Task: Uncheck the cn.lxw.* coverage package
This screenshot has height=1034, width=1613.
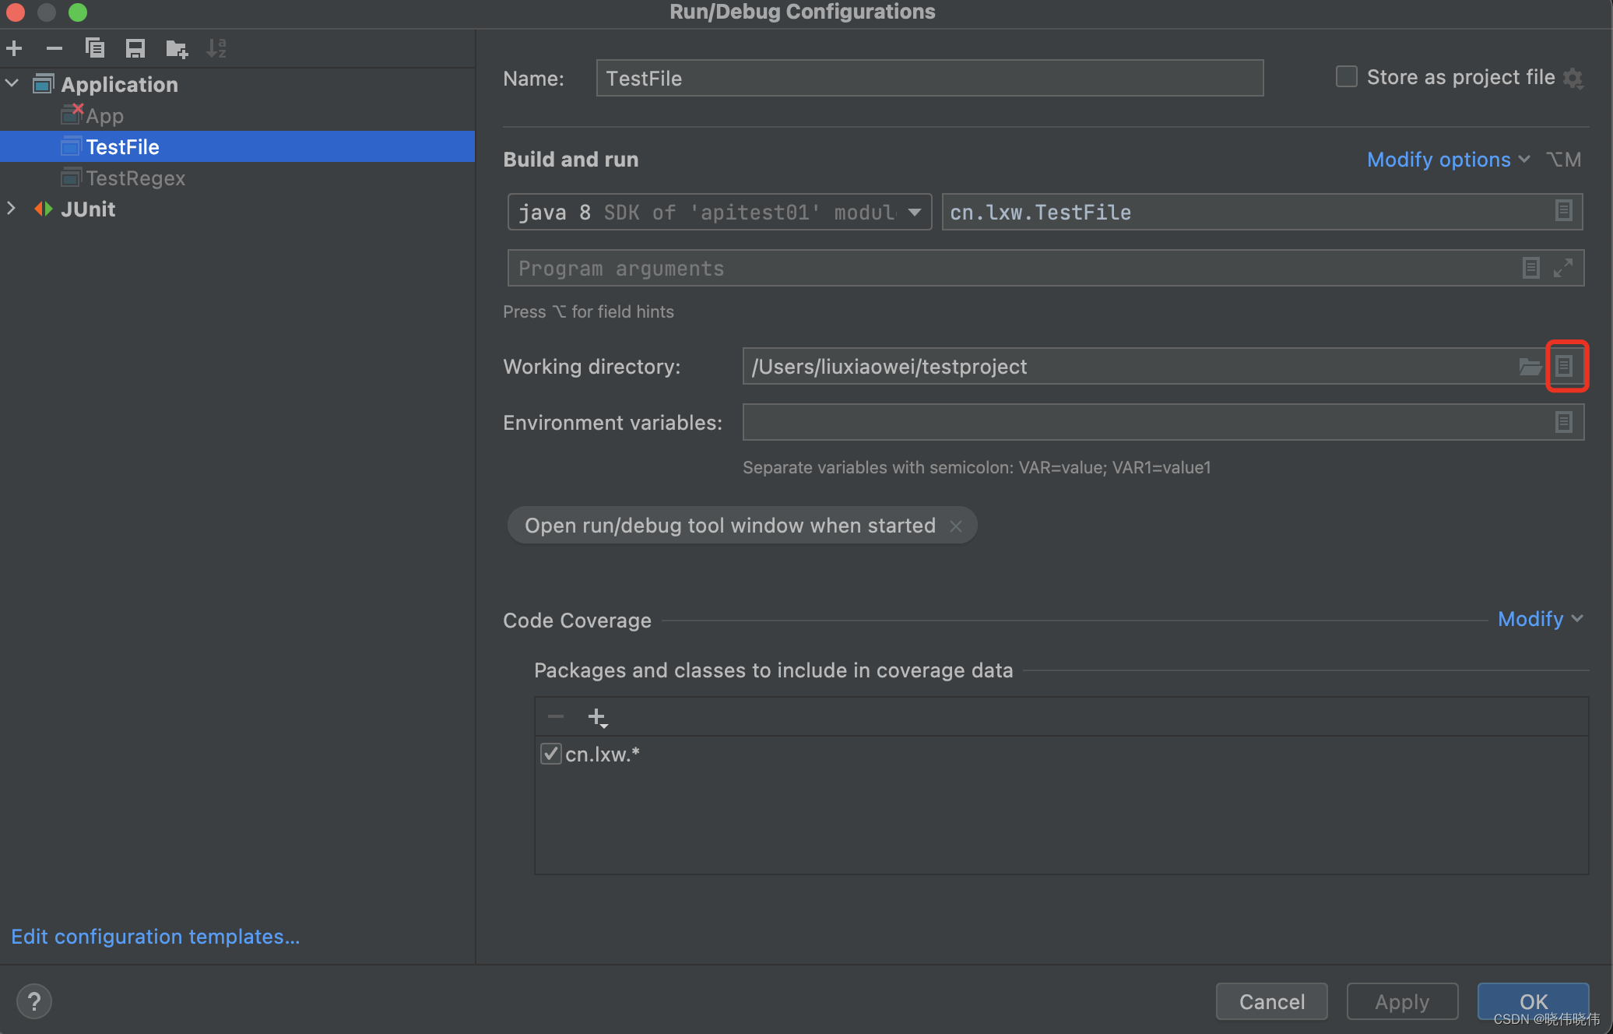Action: click(x=551, y=753)
